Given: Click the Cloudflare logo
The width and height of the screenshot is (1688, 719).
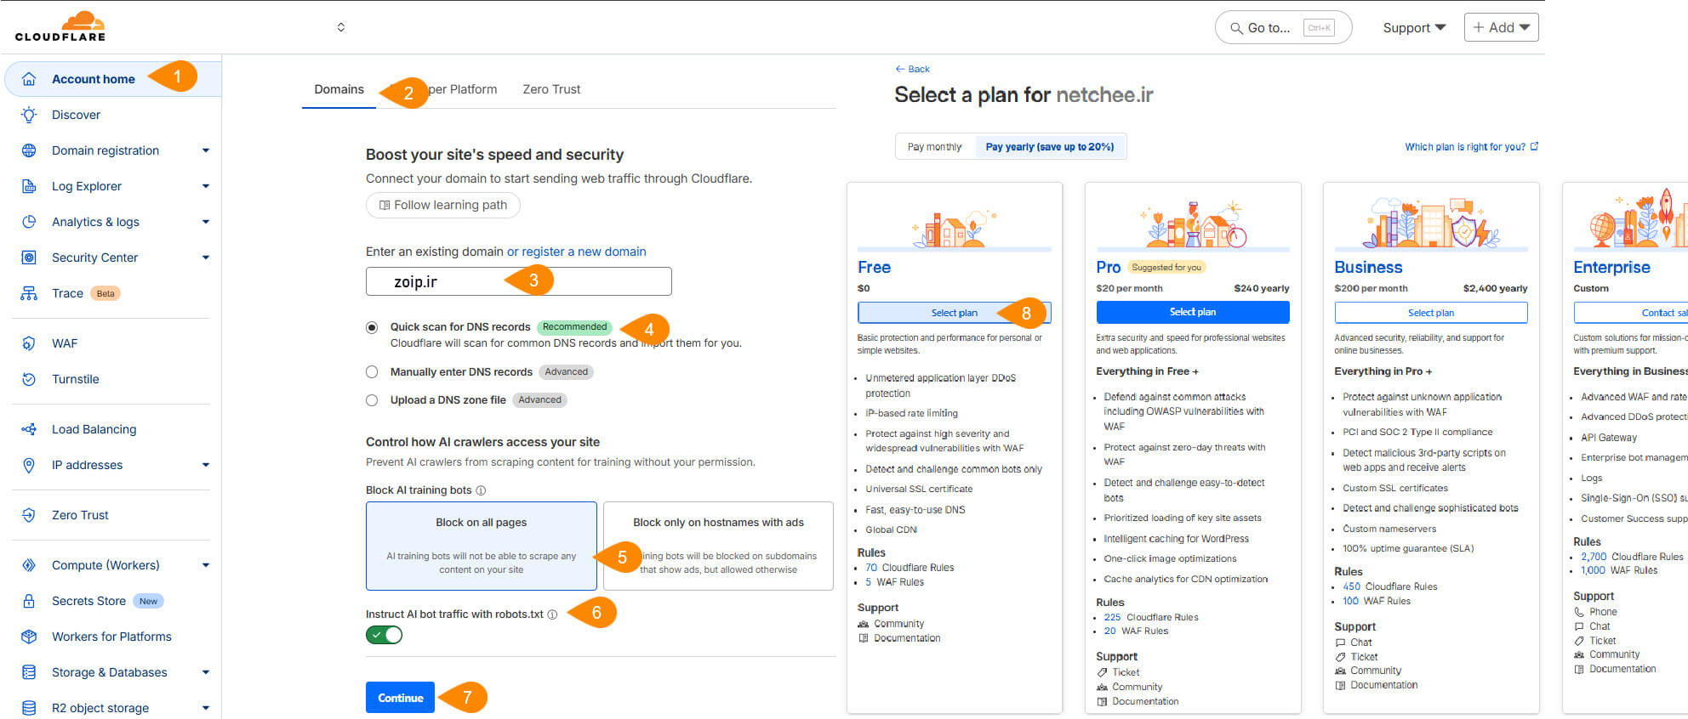Looking at the screenshot, I should click(60, 26).
